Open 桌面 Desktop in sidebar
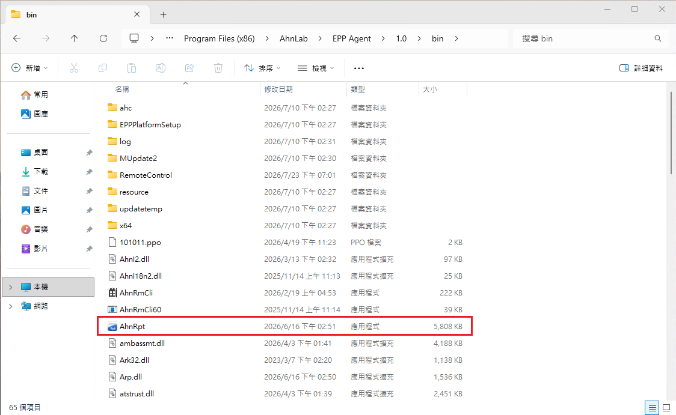Viewport: 676px width, 415px height. pos(34,153)
